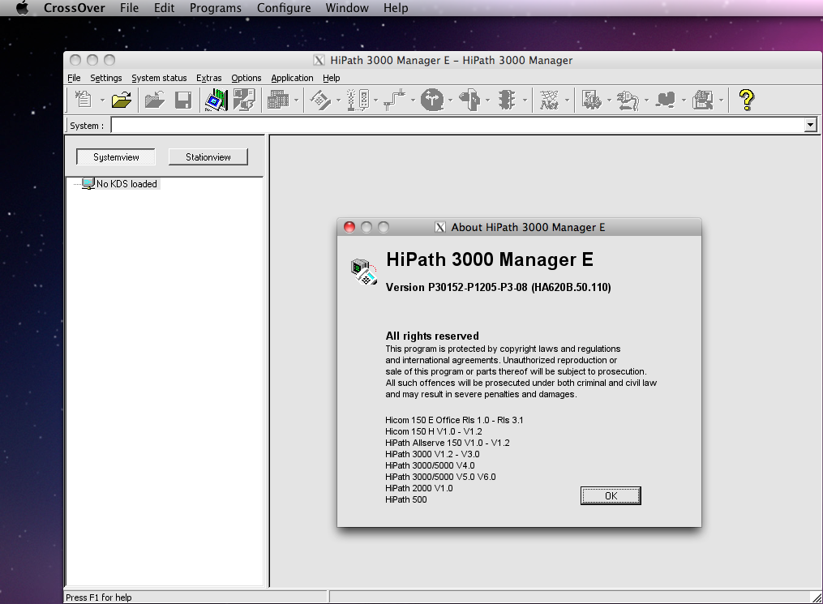Open dropdown arrow beside grid building icon

coord(297,100)
